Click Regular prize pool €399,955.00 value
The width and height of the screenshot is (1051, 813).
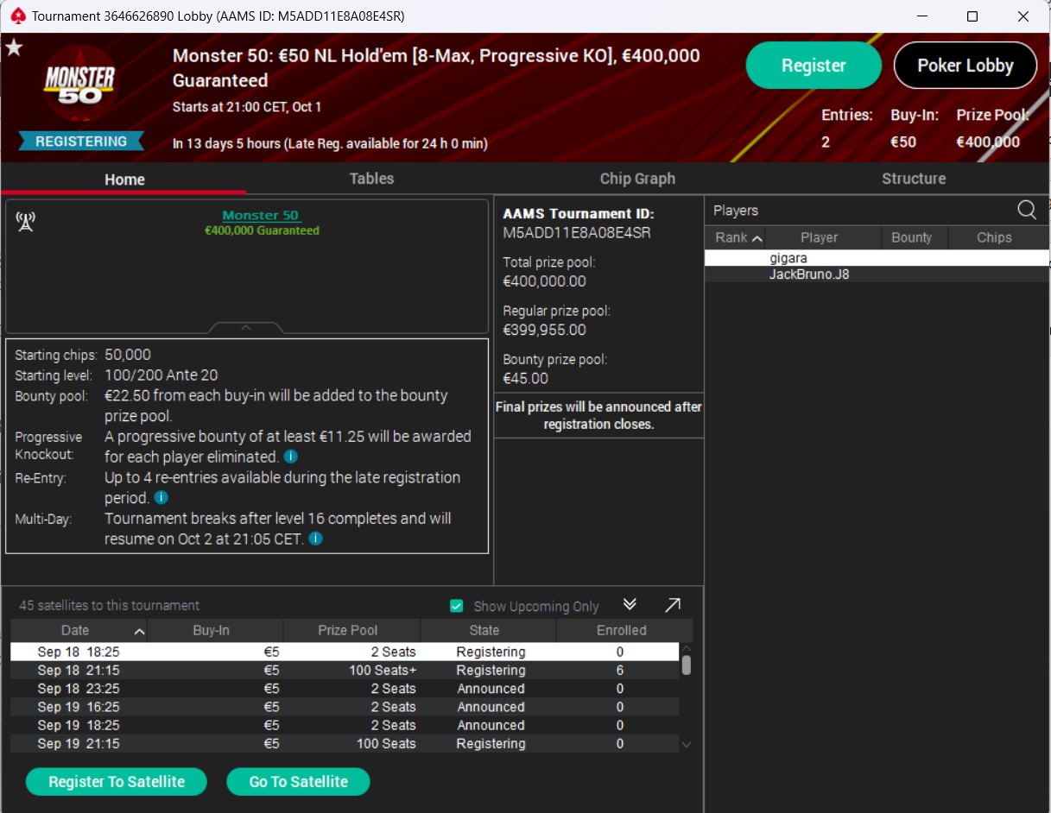click(545, 330)
